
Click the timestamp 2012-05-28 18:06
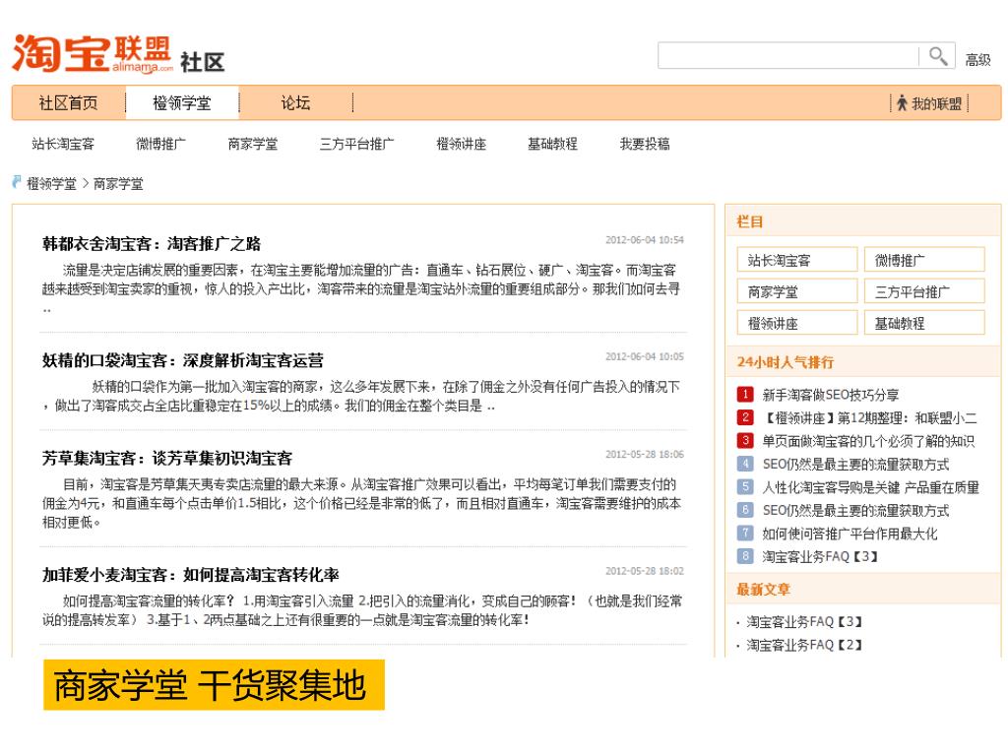[x=644, y=454]
